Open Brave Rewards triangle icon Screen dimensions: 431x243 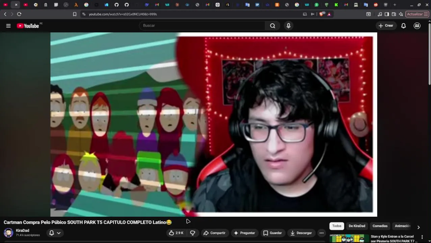coord(329,14)
